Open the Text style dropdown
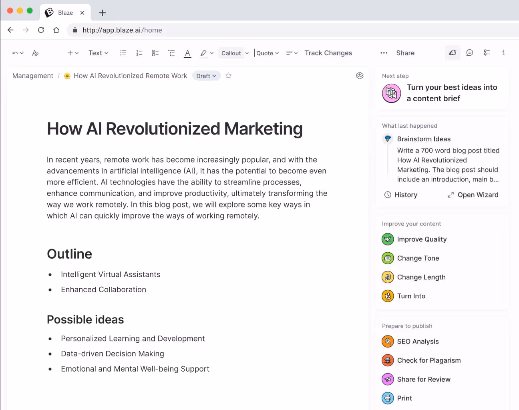This screenshot has width=519, height=410. [98, 52]
